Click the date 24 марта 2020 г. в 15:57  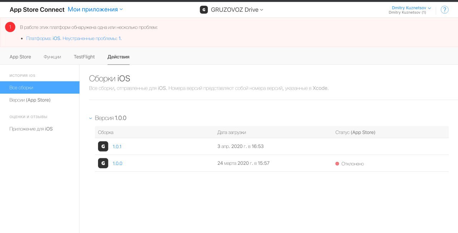coord(243,163)
